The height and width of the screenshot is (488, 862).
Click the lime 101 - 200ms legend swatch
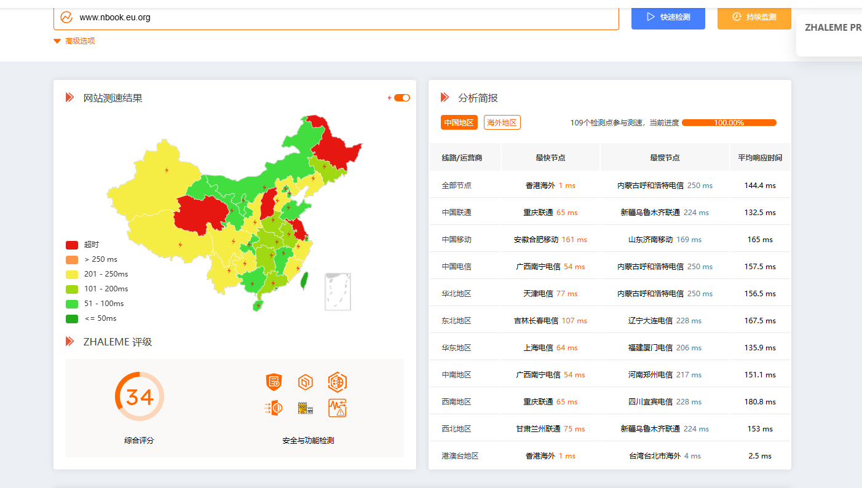(x=72, y=289)
